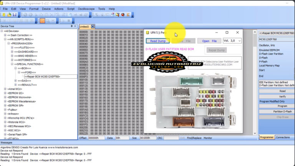Expand the RENAULT tree node

[x=16, y=85]
